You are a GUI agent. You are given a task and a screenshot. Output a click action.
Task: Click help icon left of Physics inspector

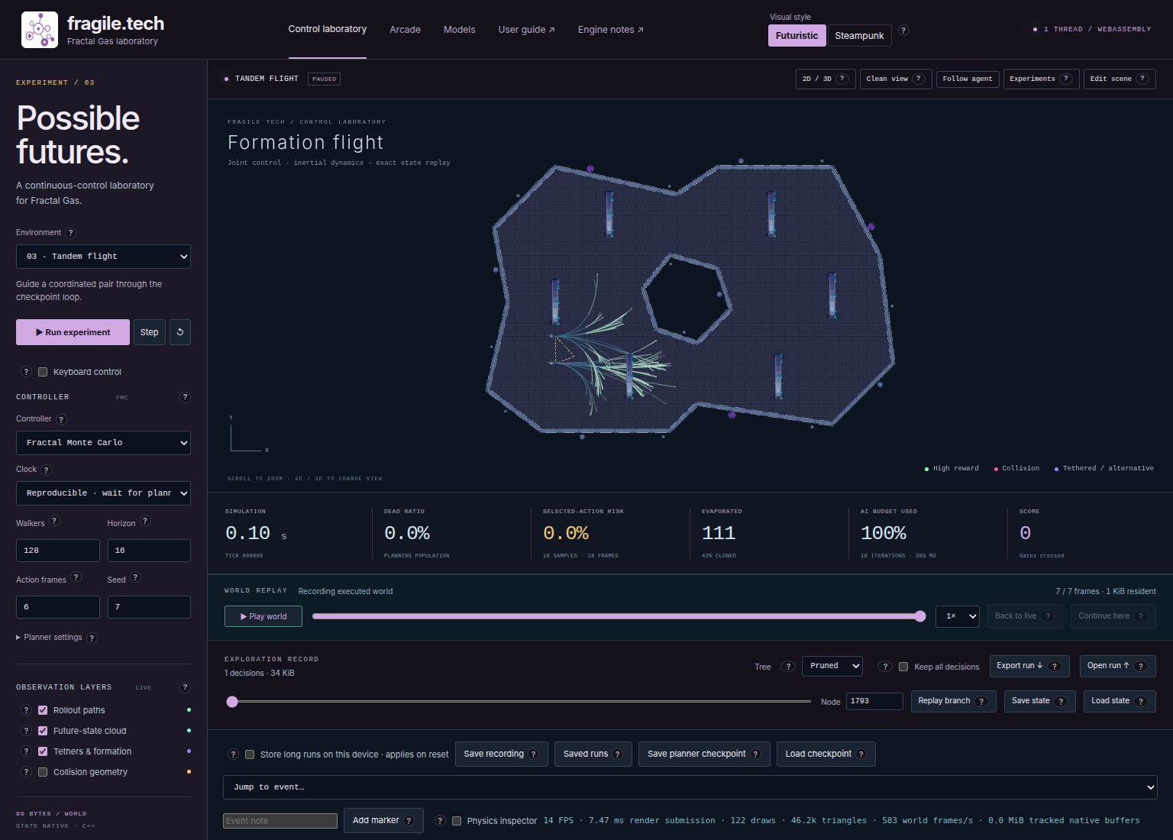tap(440, 821)
